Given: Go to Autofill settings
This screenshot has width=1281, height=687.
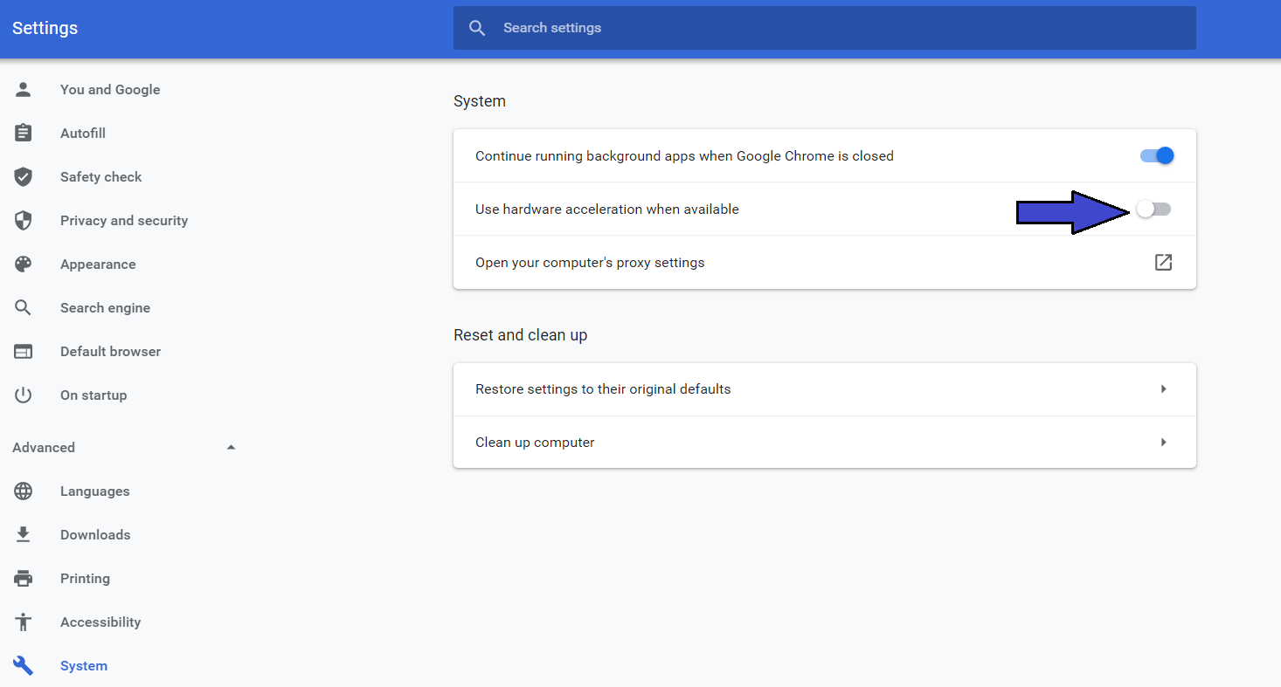Looking at the screenshot, I should [x=83, y=133].
